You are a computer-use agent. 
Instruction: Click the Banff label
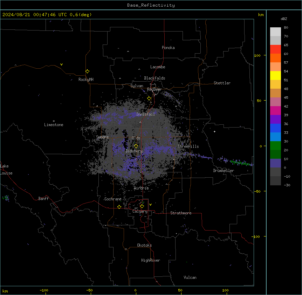coord(43,199)
